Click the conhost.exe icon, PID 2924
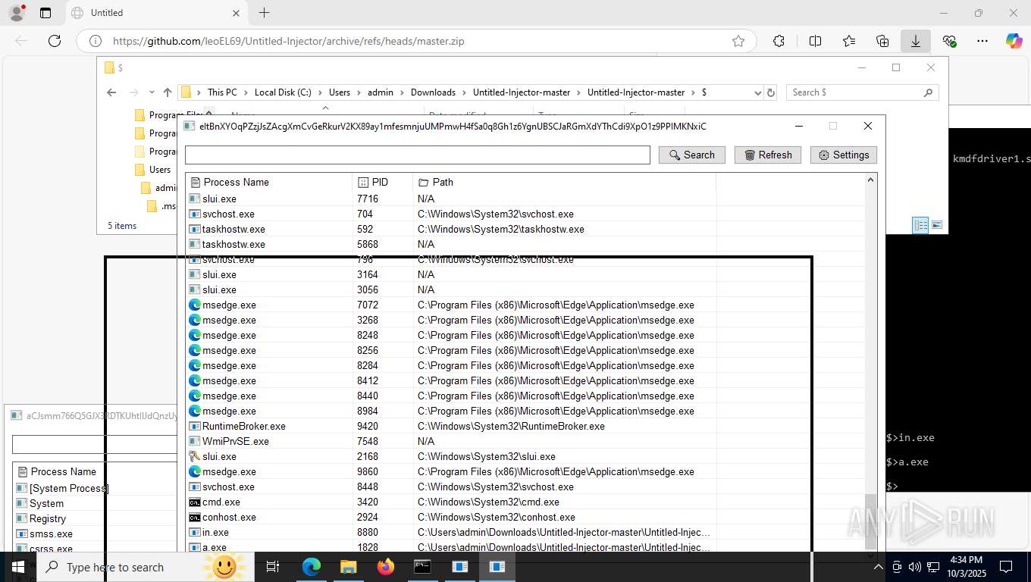Viewport: 1031px width, 582px height. click(194, 517)
